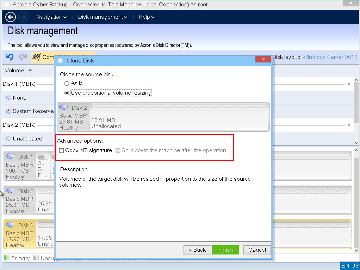This screenshot has width=360, height=270.
Task: Select 'Use proportional volume resizing' option
Action: tap(67, 93)
